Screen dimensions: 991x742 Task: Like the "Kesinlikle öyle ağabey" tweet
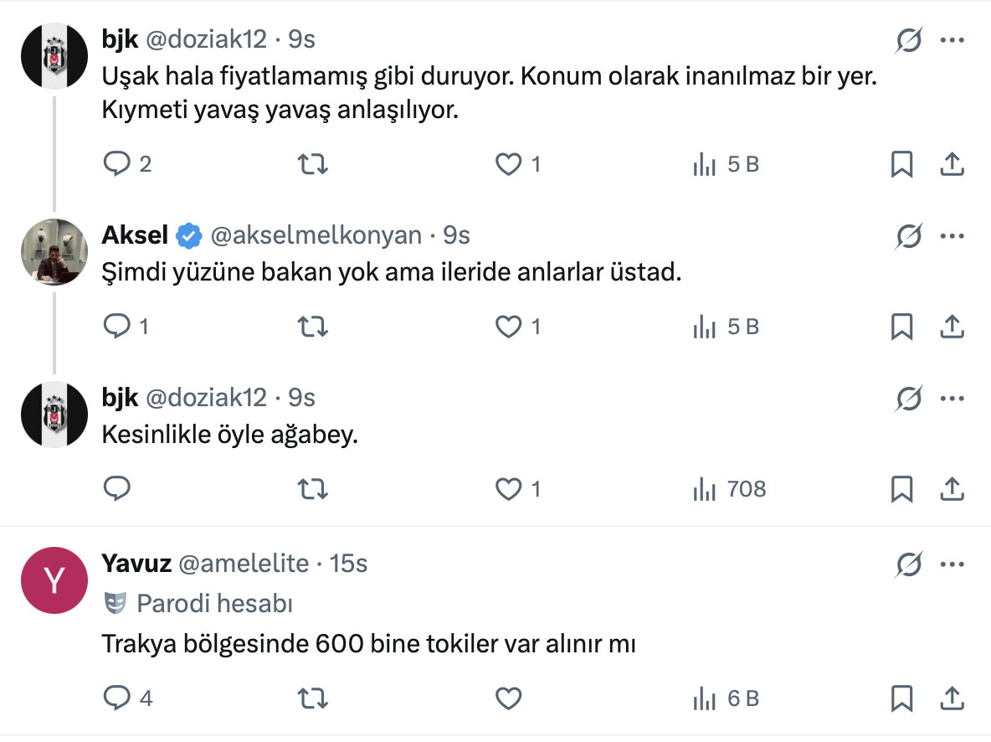click(509, 489)
